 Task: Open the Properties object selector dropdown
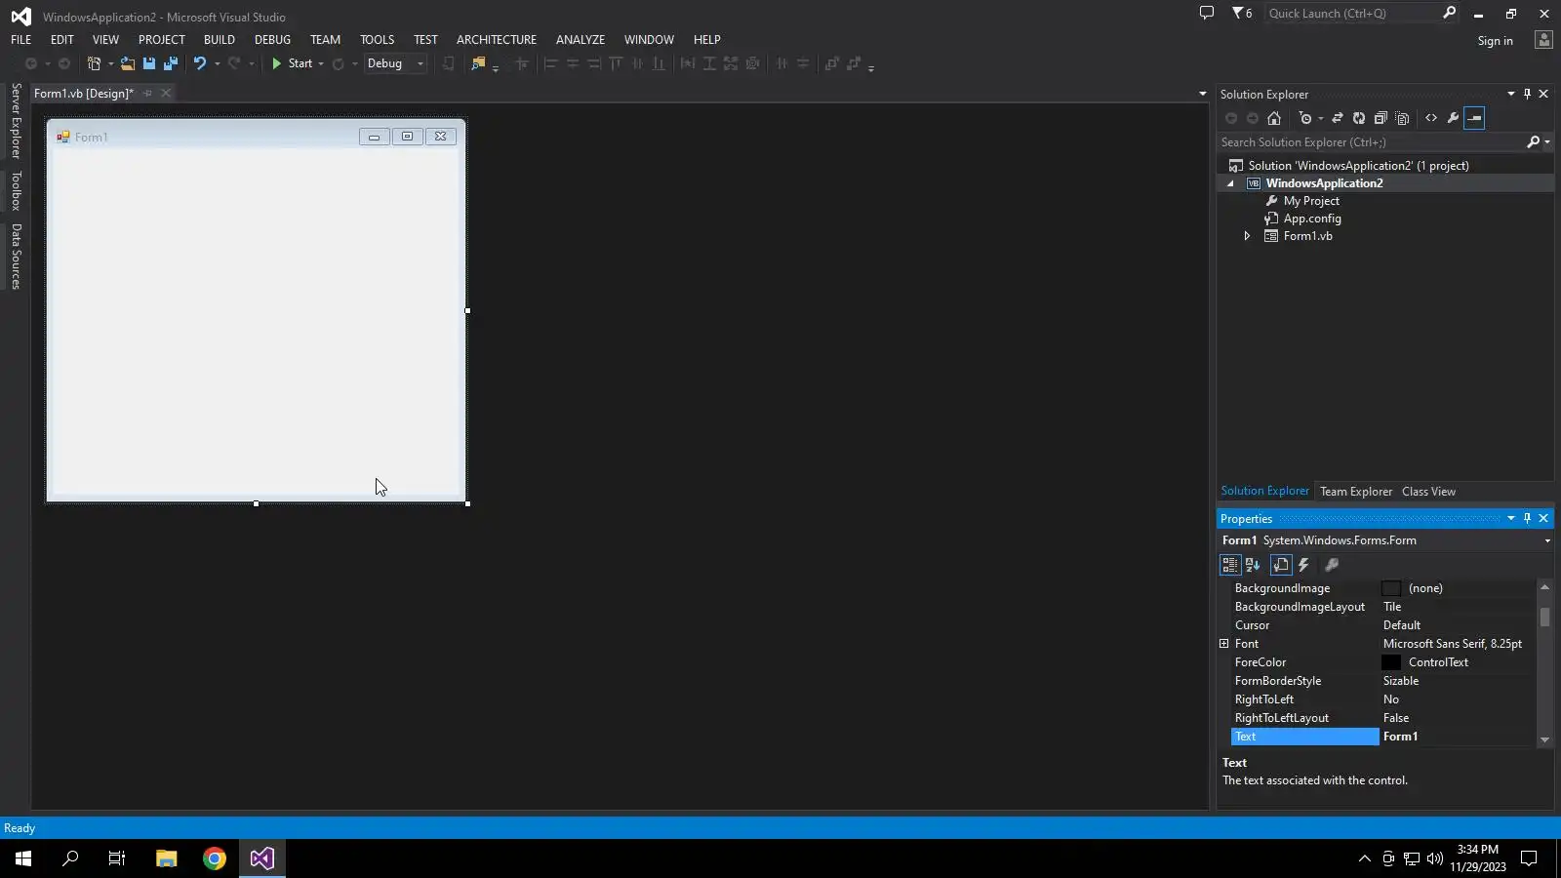[1547, 540]
